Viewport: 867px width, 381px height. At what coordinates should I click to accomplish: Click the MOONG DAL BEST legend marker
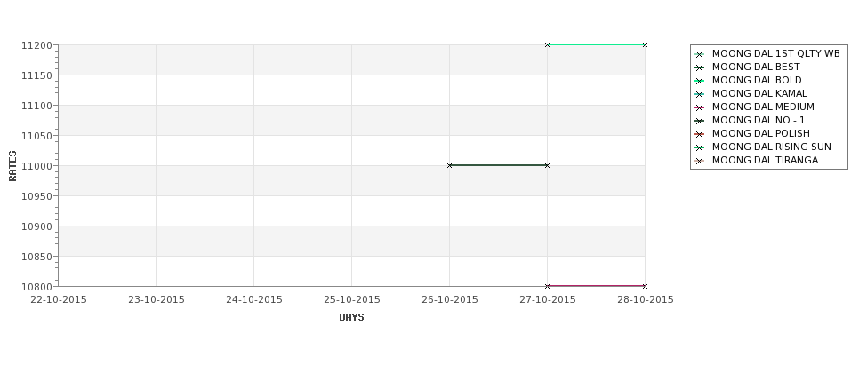click(x=700, y=67)
